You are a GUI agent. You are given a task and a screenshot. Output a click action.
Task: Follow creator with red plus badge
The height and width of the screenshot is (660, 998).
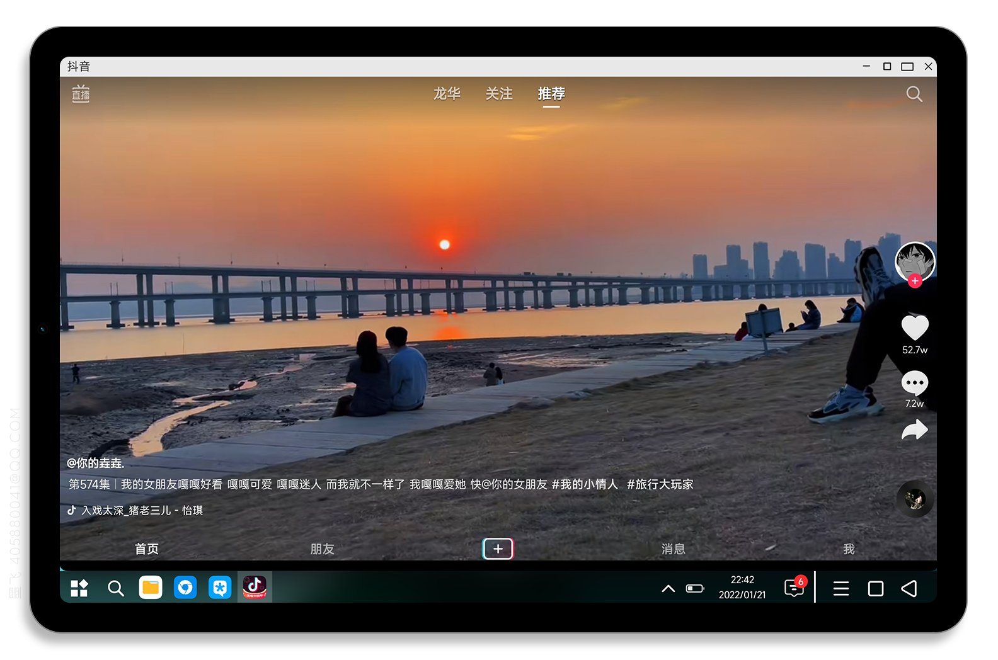point(915,282)
